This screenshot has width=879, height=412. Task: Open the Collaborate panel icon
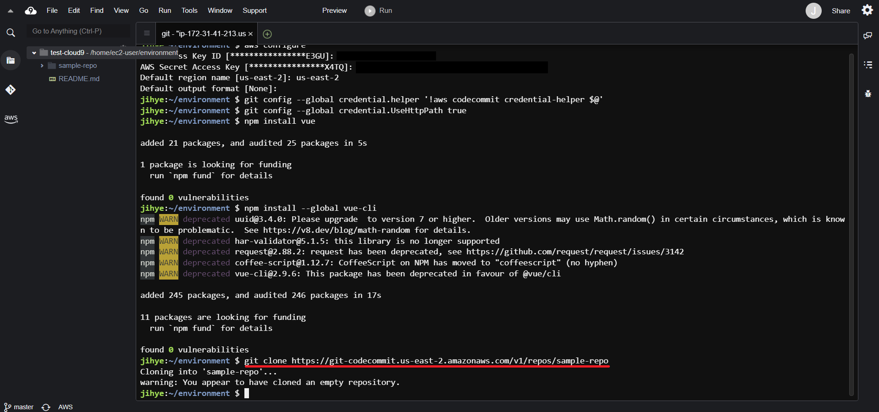[868, 35]
